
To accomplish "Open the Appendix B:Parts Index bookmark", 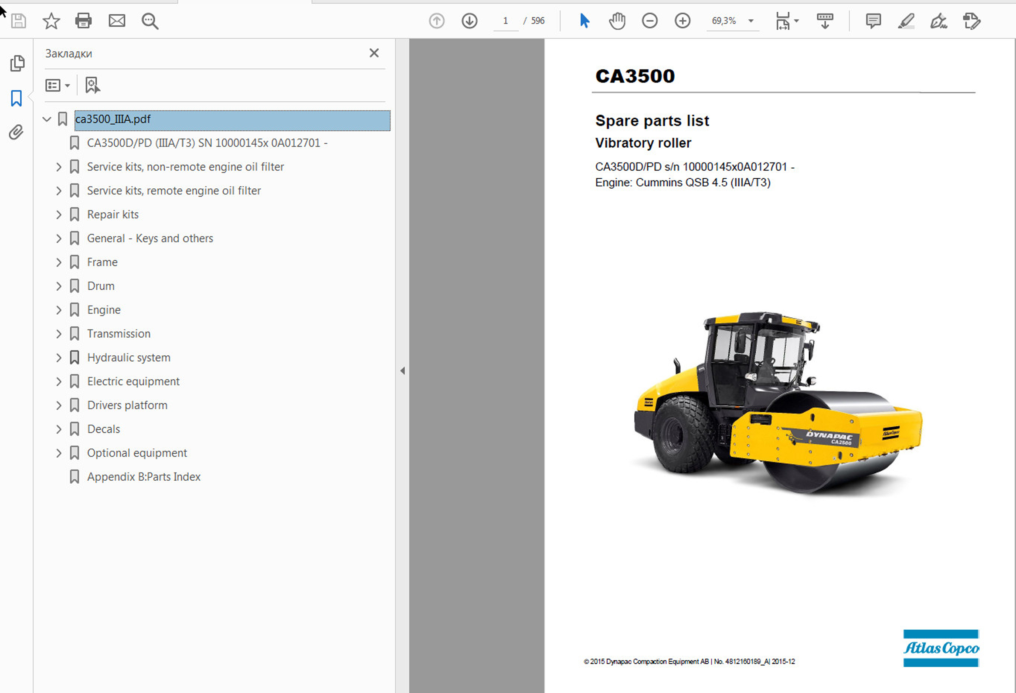I will click(x=143, y=476).
